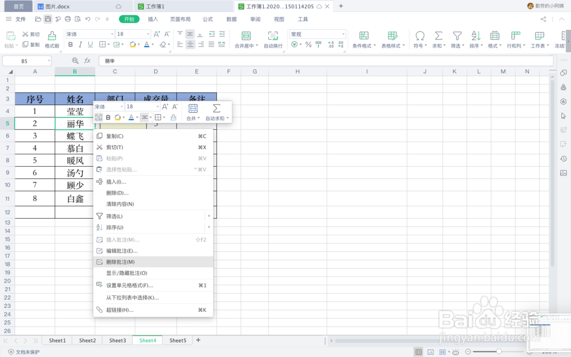Click the Merge (合并) icon in the mini toolbar
The image size is (571, 357).
point(193,108)
